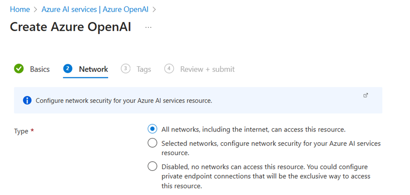Click the step 3 Tags circle icon
This screenshot has width=410, height=195.
point(125,69)
